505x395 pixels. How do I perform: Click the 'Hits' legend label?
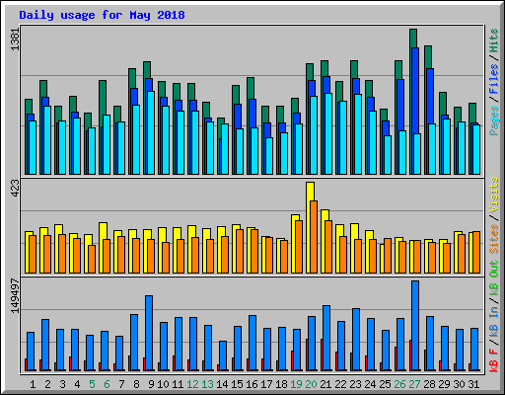click(x=494, y=40)
